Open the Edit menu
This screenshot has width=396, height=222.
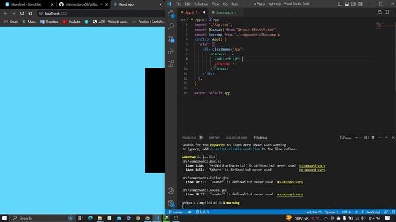[x=187, y=4]
